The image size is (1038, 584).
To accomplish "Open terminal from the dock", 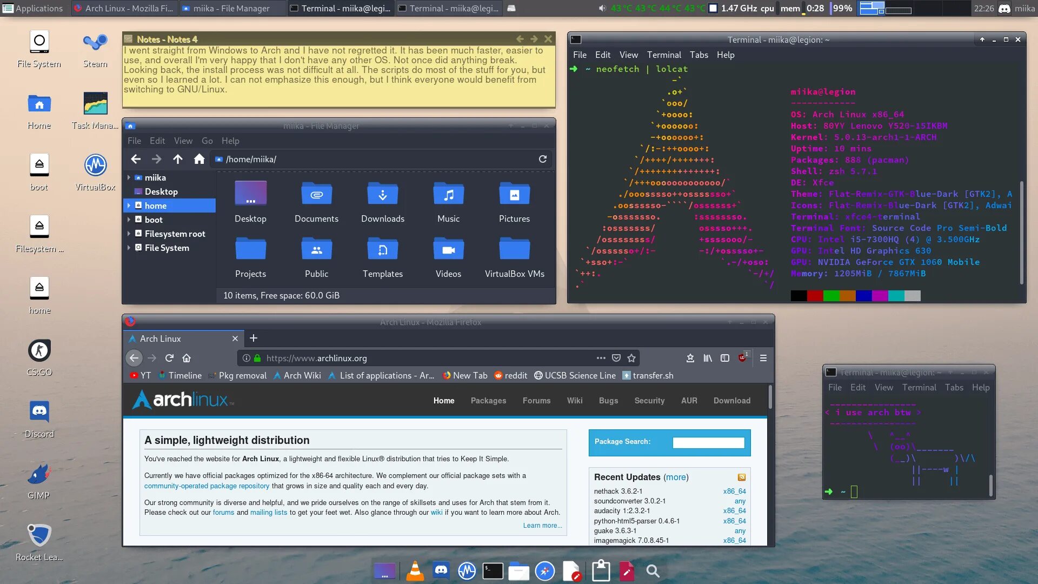I will tap(493, 571).
